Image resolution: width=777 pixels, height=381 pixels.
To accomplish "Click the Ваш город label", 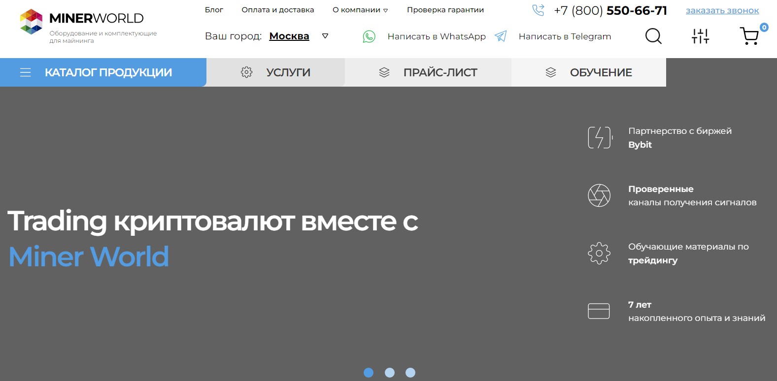I will pos(234,36).
